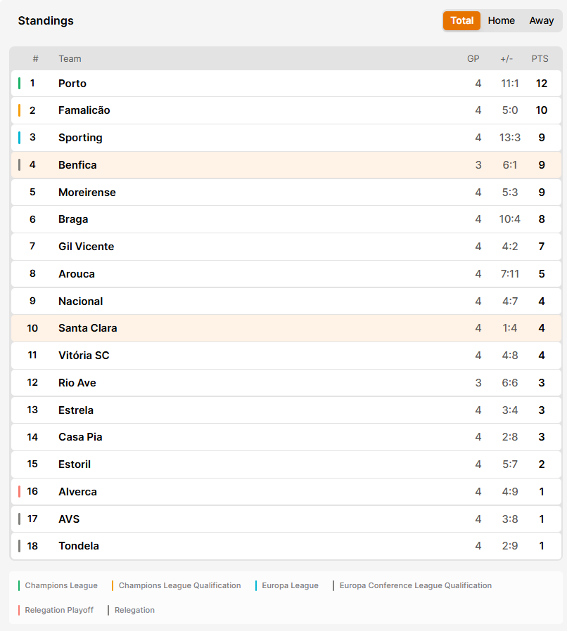Click Alverca's red relegation playoff marker
The width and height of the screenshot is (567, 631).
point(19,491)
